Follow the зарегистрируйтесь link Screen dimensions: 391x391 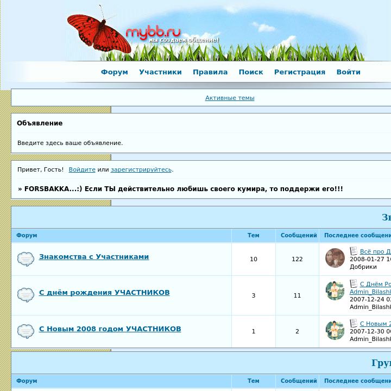[x=141, y=169]
